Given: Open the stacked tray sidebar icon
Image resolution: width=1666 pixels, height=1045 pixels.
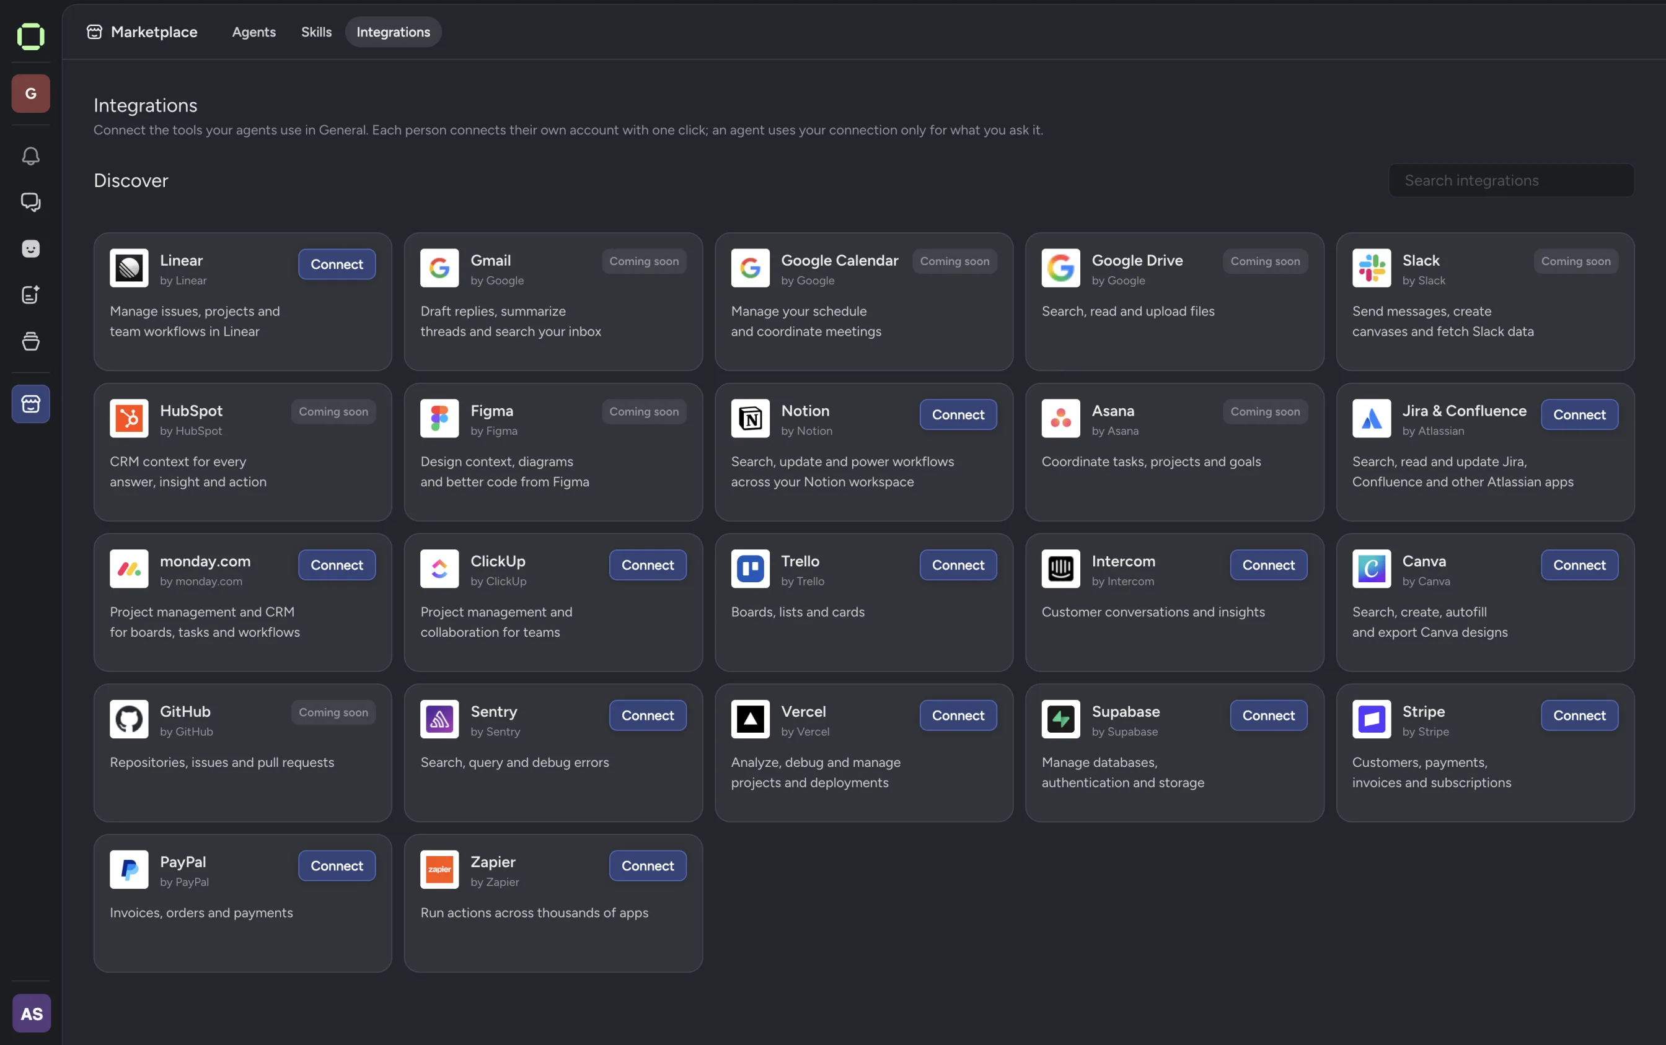Looking at the screenshot, I should [x=30, y=341].
